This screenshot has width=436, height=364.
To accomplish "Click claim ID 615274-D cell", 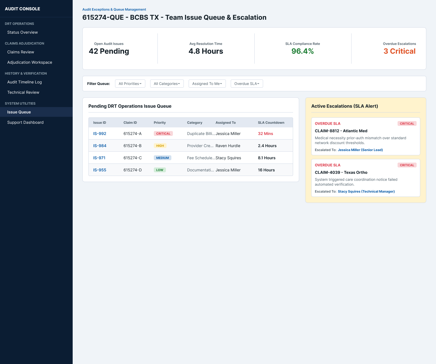I will (x=133, y=170).
